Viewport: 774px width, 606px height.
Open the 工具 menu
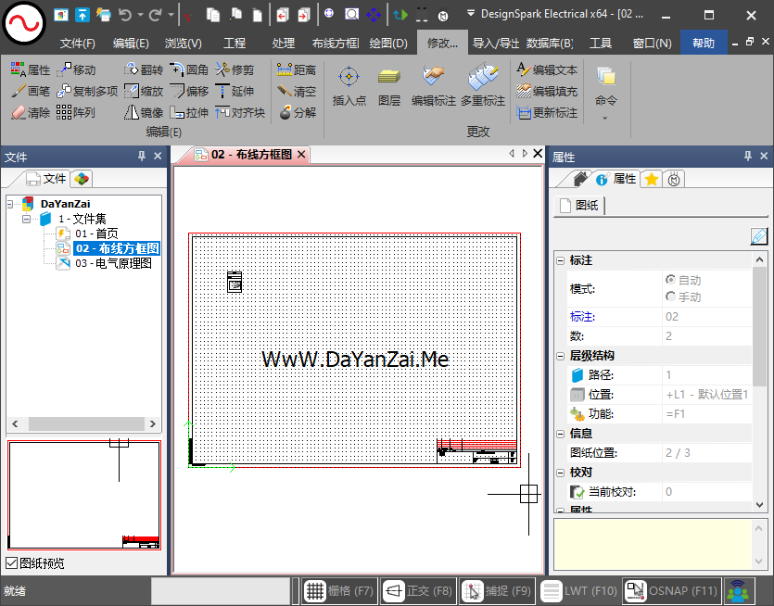[601, 44]
